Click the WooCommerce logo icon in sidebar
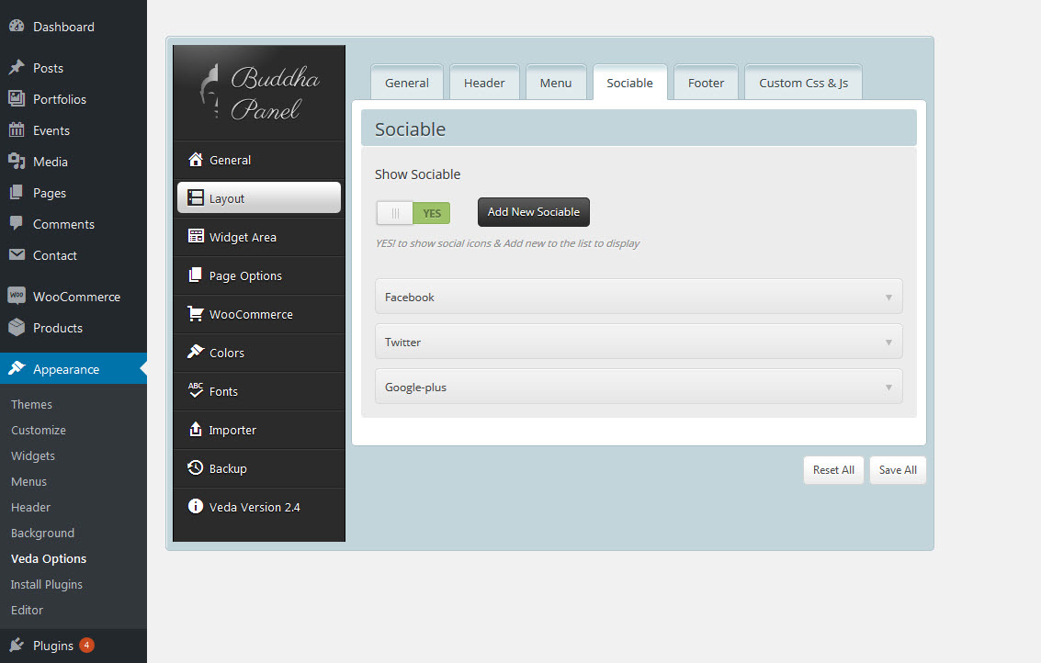 click(x=17, y=296)
